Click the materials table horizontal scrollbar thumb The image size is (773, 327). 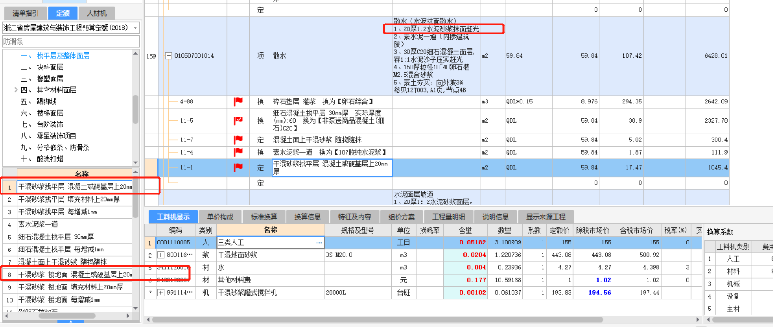[377, 320]
